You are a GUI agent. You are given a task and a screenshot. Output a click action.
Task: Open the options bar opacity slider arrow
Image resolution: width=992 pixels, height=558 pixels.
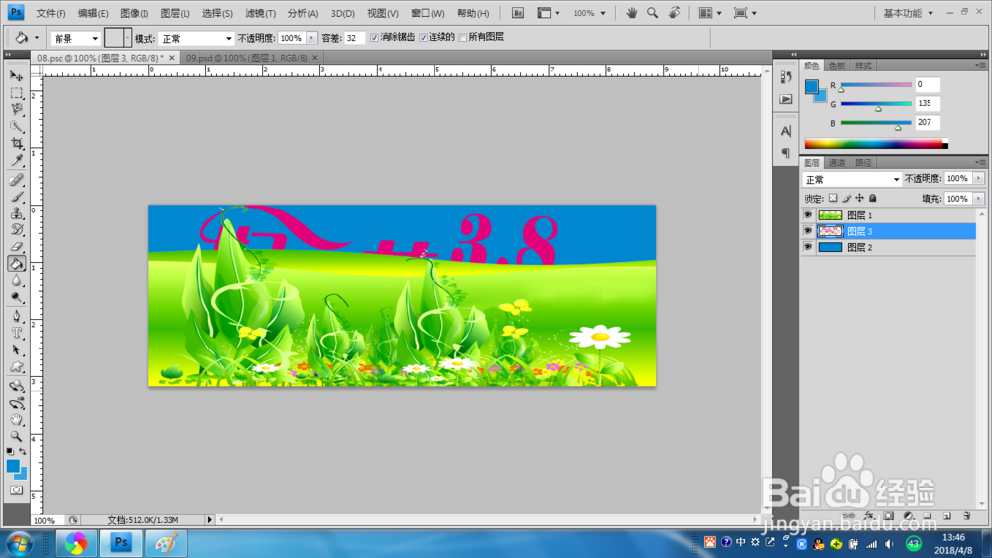click(311, 38)
